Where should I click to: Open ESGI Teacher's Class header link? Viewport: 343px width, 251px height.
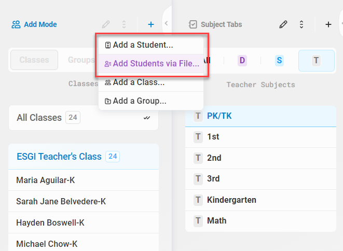[59, 157]
